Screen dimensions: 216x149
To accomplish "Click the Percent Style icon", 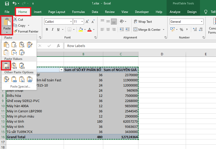I will [x=181, y=29].
